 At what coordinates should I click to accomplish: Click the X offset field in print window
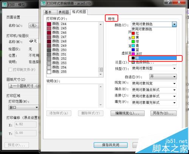pos(26,125)
